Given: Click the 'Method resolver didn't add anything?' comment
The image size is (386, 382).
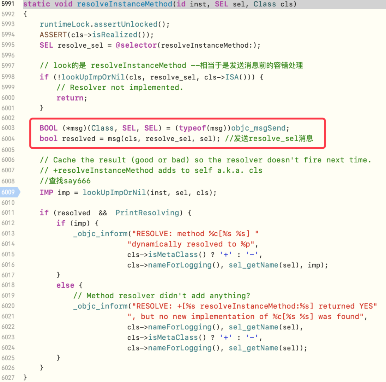Looking at the screenshot, I should [x=162, y=295].
